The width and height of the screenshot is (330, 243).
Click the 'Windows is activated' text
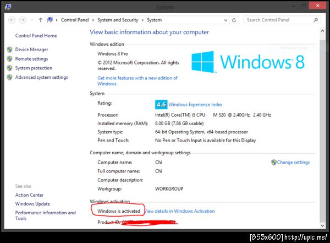pyautogui.click(x=119, y=211)
